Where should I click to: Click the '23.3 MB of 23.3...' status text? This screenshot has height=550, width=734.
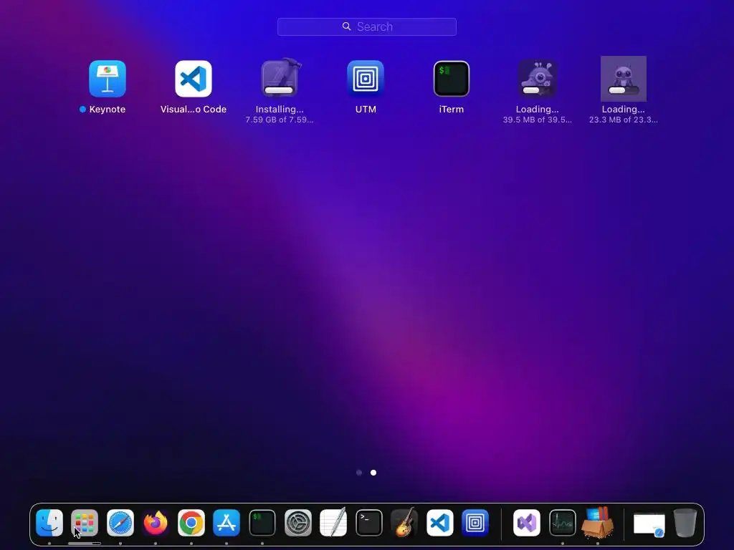click(x=624, y=120)
